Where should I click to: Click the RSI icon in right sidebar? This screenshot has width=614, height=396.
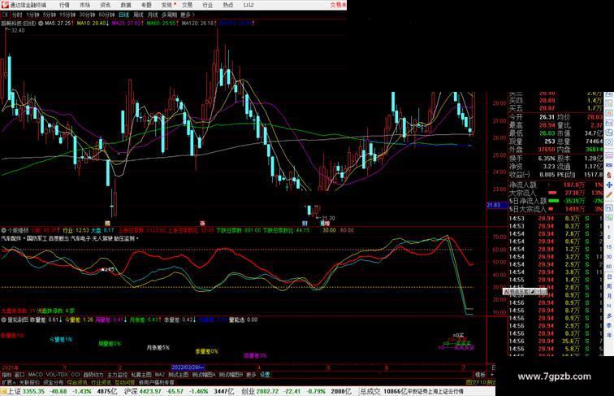click(609, 165)
